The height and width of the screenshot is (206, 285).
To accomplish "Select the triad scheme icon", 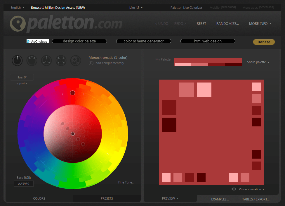I will [x=46, y=61].
